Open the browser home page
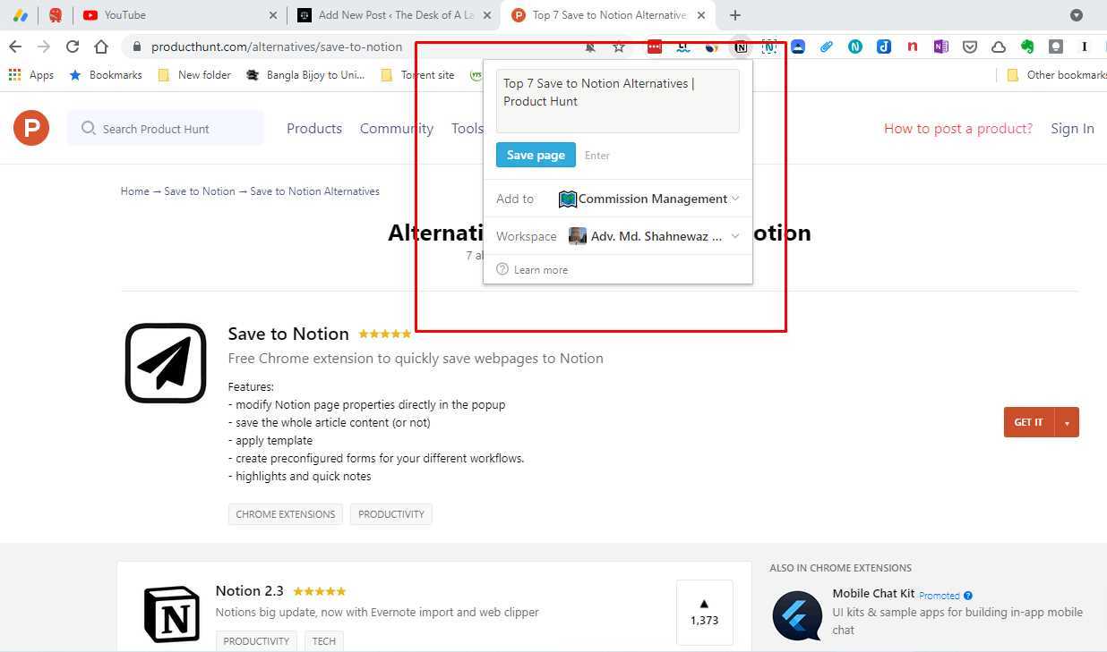1107x652 pixels. point(101,47)
